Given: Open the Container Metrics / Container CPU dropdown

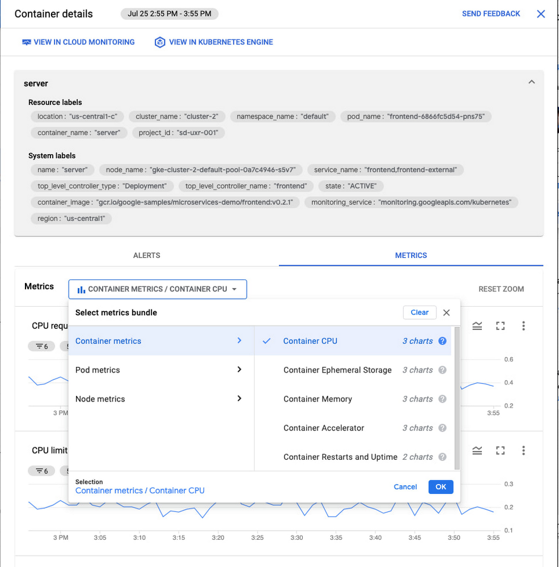Looking at the screenshot, I should pyautogui.click(x=158, y=289).
